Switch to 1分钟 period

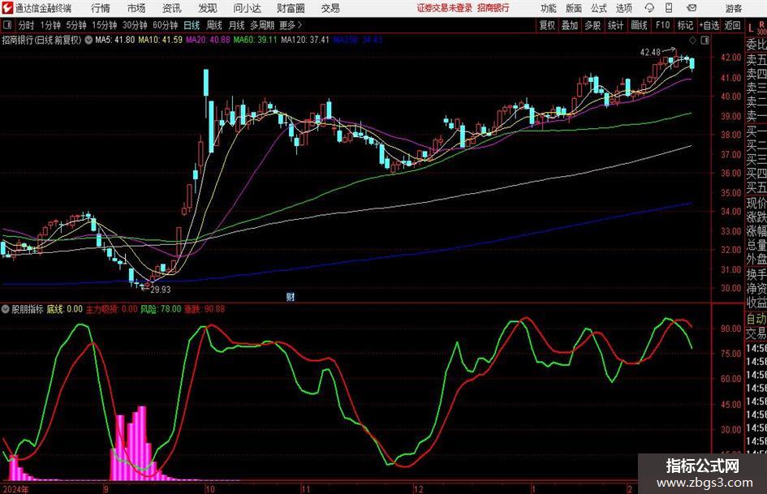tap(50, 25)
